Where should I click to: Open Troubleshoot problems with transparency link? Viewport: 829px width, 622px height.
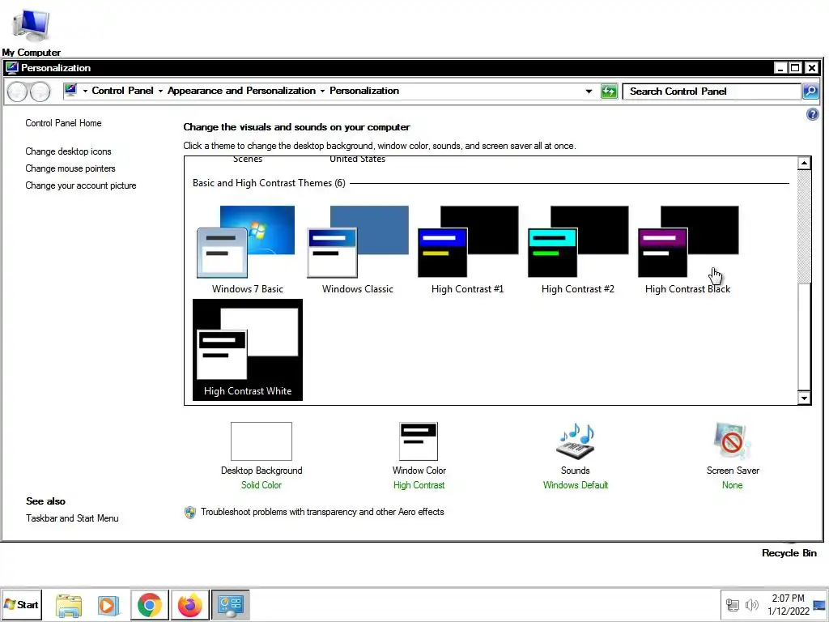coord(322,512)
